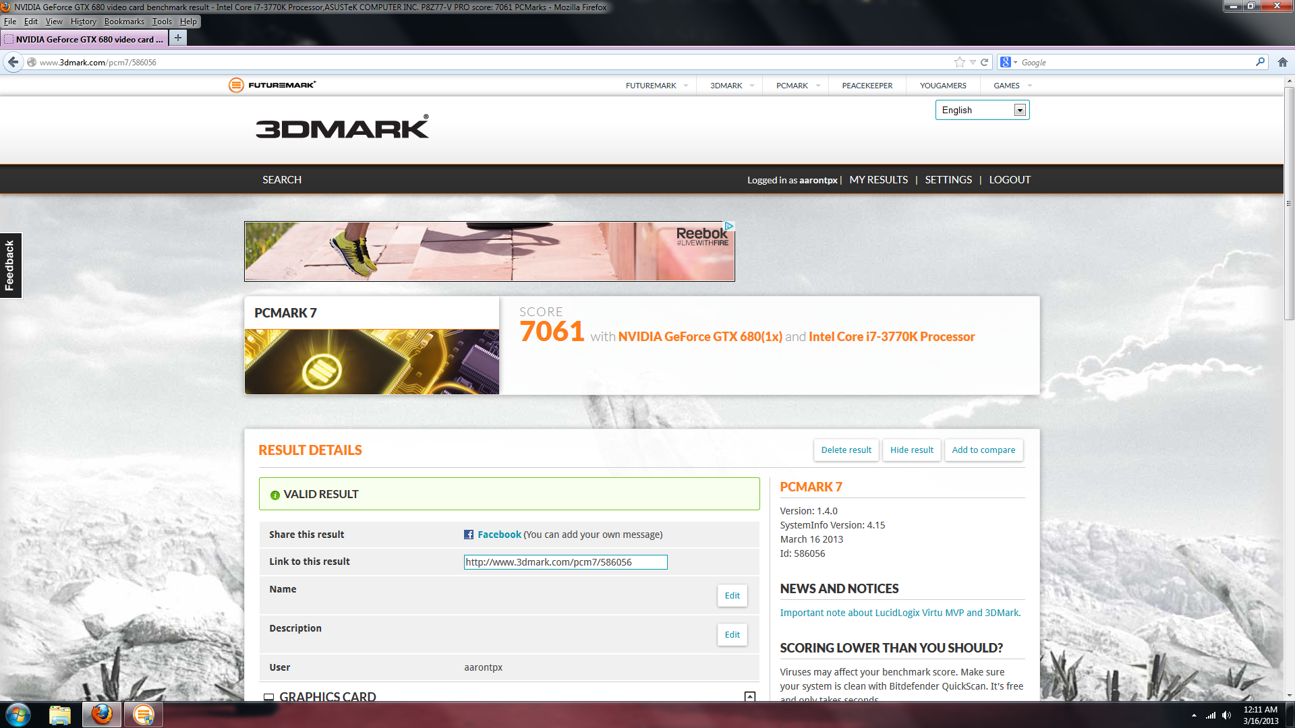Click the Reebok banner advertisement

490,251
